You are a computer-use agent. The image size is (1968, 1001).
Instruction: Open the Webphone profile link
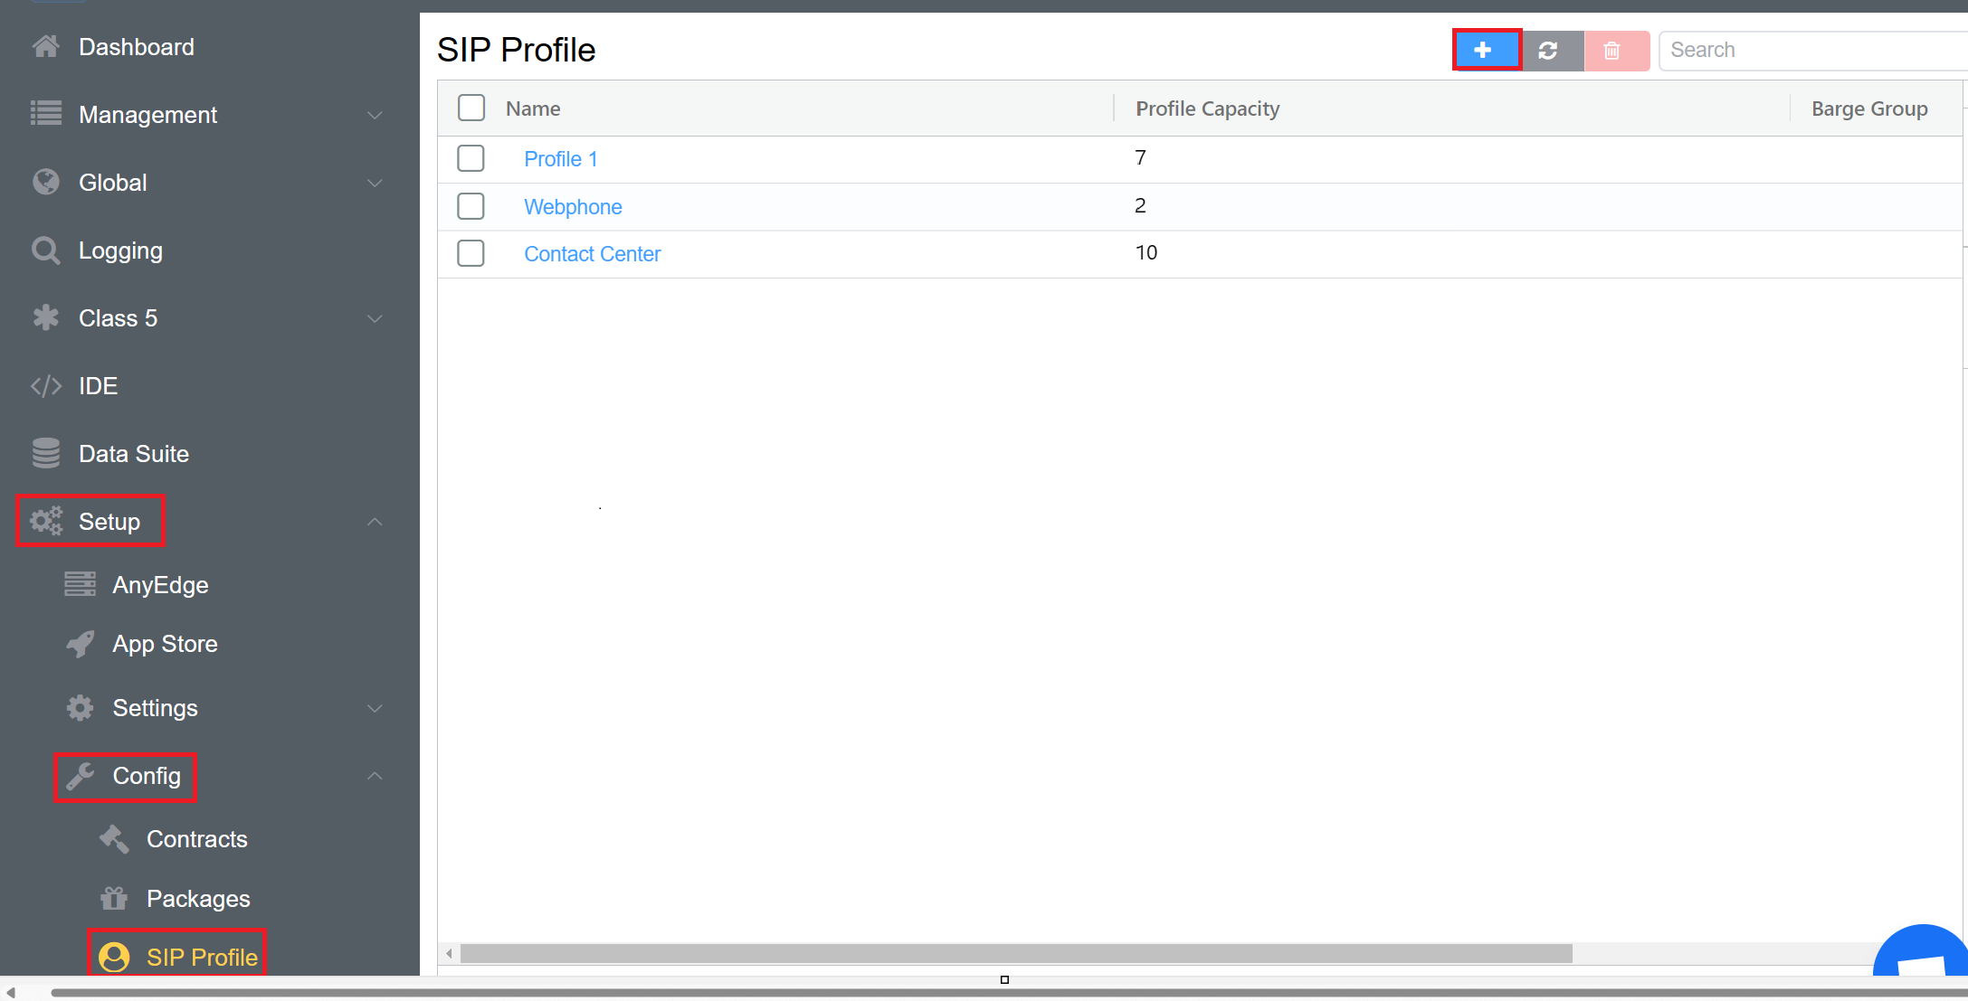(x=573, y=207)
